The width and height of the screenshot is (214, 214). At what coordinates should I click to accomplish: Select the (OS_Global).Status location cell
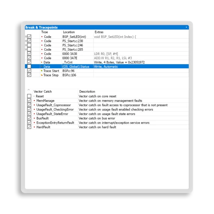click(76, 66)
